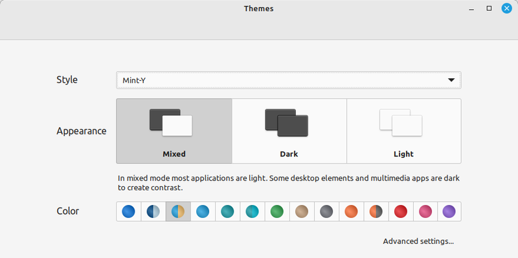Click the "Appearance" label
Image resolution: width=518 pixels, height=258 pixels.
(82, 131)
